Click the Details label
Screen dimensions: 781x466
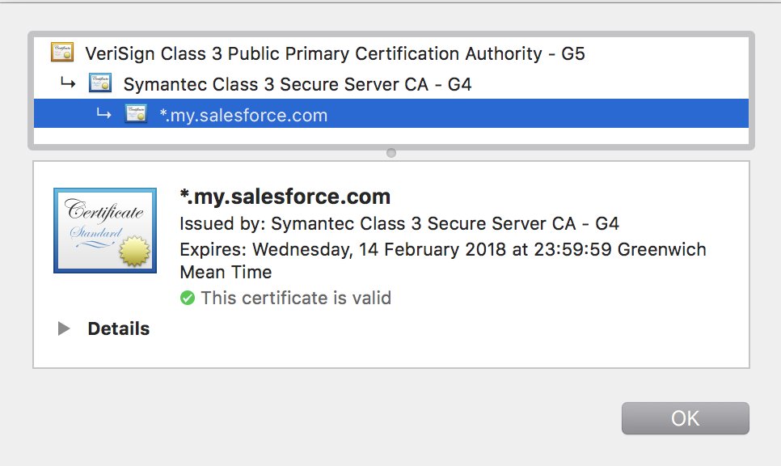click(x=119, y=329)
